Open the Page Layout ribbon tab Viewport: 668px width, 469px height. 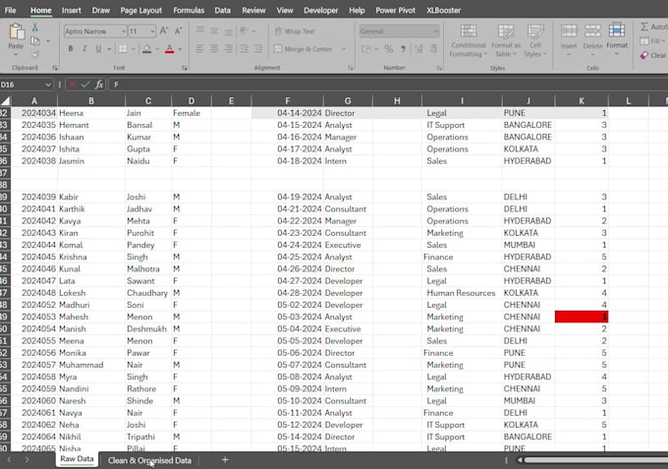[x=141, y=10]
